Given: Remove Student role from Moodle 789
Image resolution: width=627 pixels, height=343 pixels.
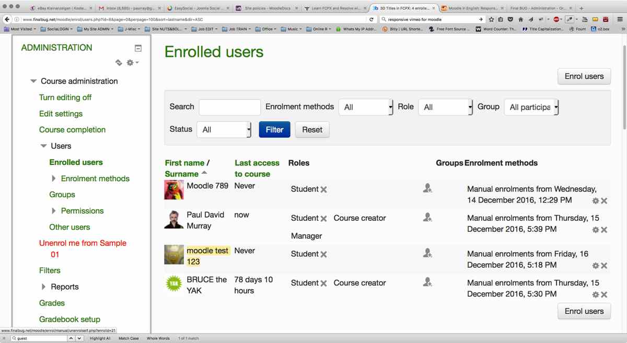Looking at the screenshot, I should point(324,190).
